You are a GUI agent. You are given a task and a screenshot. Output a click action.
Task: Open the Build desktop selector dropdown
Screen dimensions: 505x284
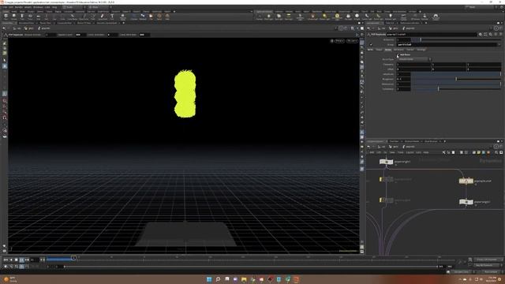pos(74,7)
